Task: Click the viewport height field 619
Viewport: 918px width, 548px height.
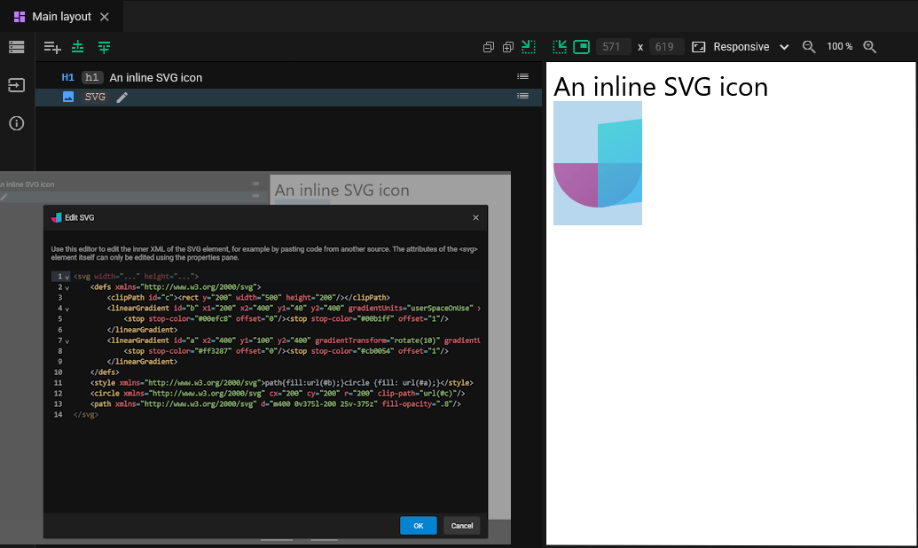Action: (x=666, y=47)
